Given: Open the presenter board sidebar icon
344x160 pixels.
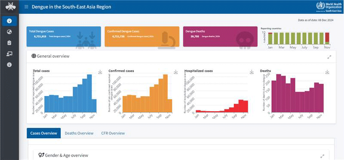Looking at the screenshot, I should point(9,54).
